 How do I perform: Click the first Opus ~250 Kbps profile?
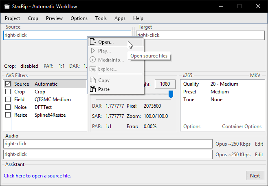[x=233, y=144]
